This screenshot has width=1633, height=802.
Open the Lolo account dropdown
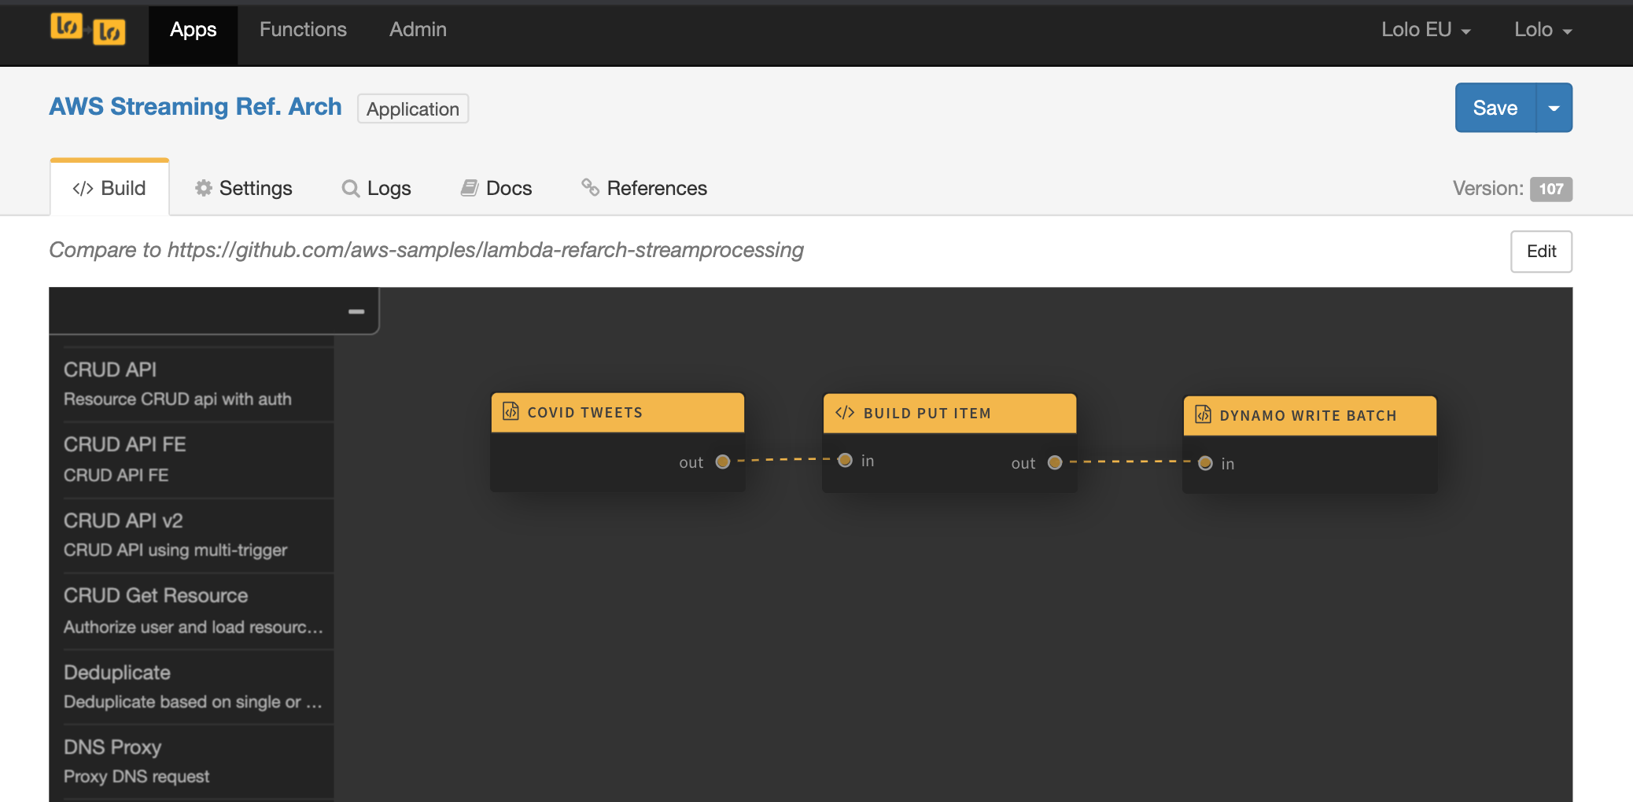click(x=1543, y=30)
